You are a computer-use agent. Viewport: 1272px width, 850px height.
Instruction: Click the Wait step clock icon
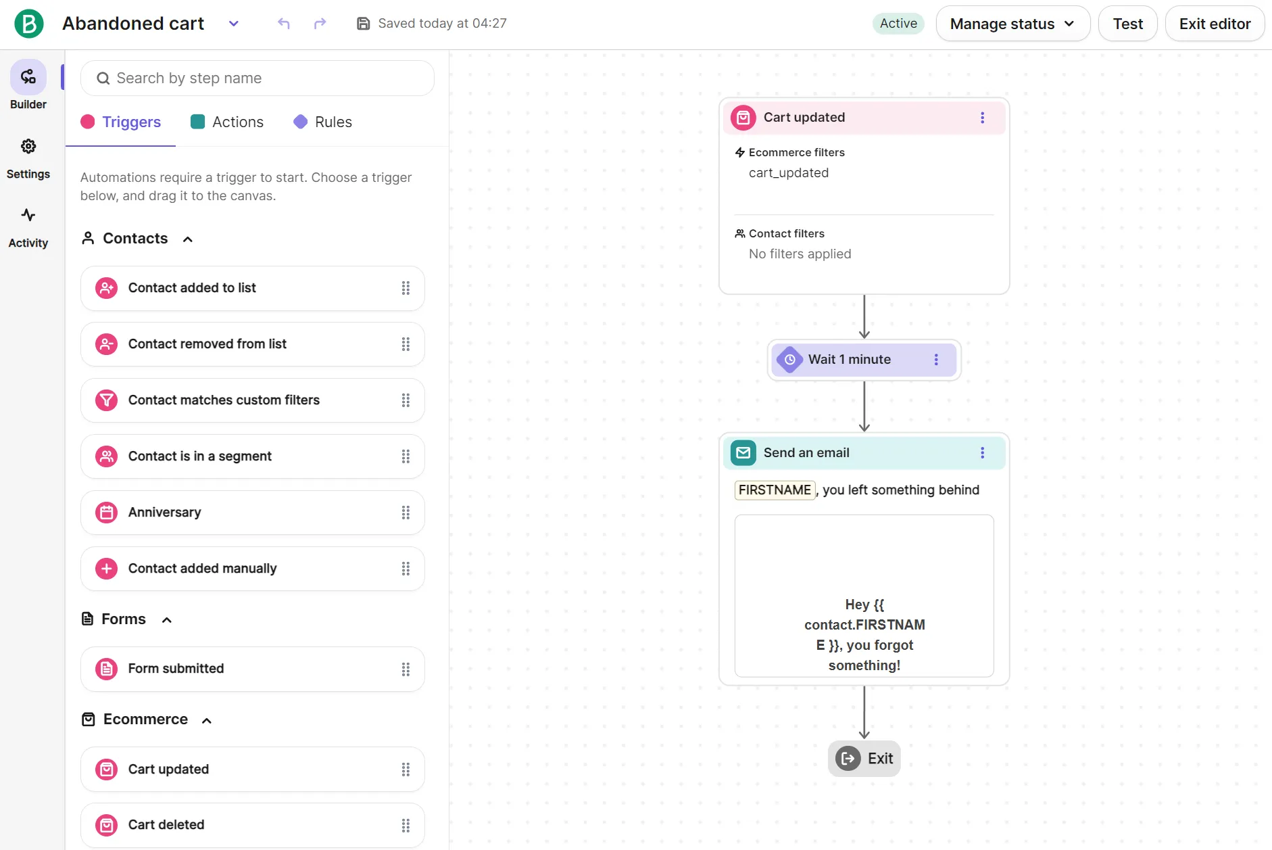[x=789, y=360]
